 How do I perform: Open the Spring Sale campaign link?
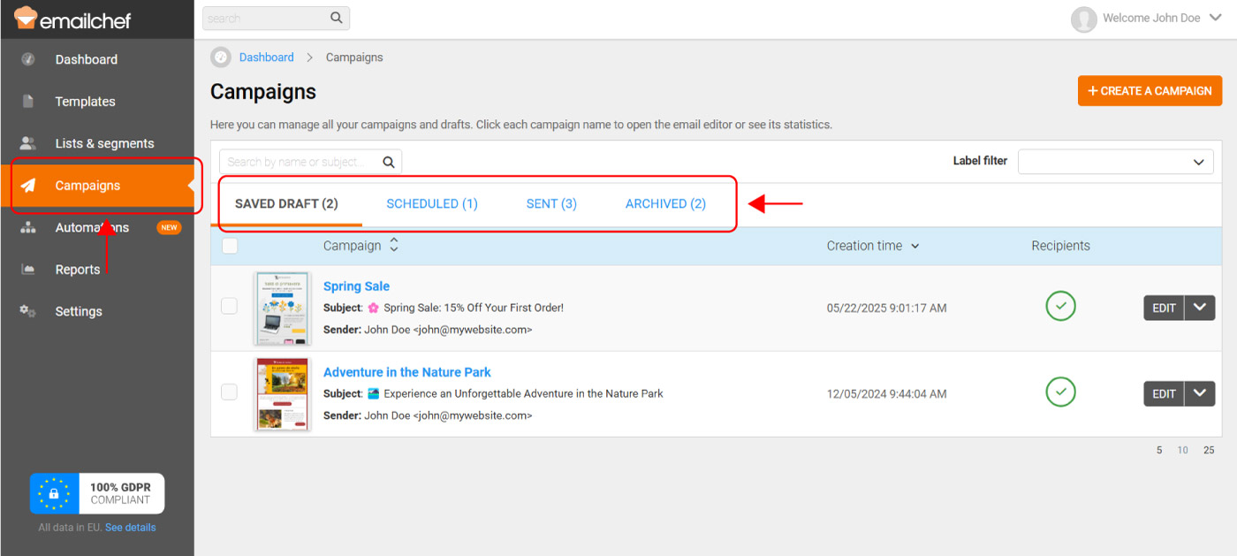tap(356, 286)
